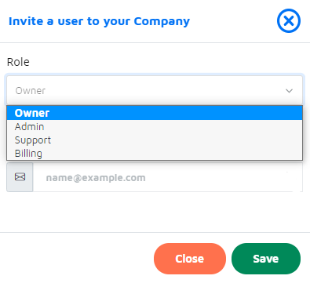Click the word 'Company' in the dialog title
The image size is (310, 283).
[162, 21]
